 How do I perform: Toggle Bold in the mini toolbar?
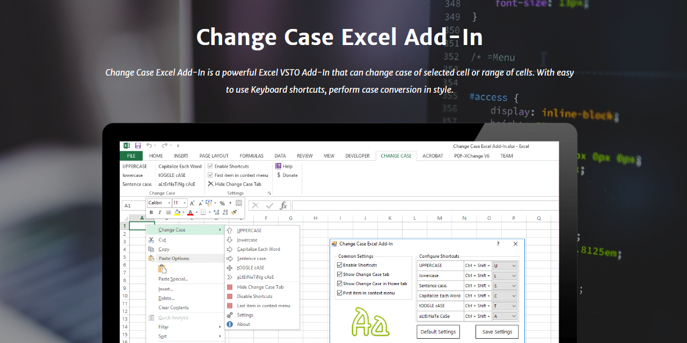pos(151,212)
